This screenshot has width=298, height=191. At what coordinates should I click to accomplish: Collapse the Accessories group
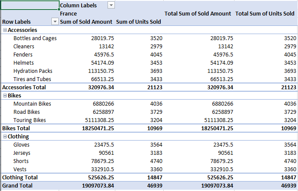(5, 30)
